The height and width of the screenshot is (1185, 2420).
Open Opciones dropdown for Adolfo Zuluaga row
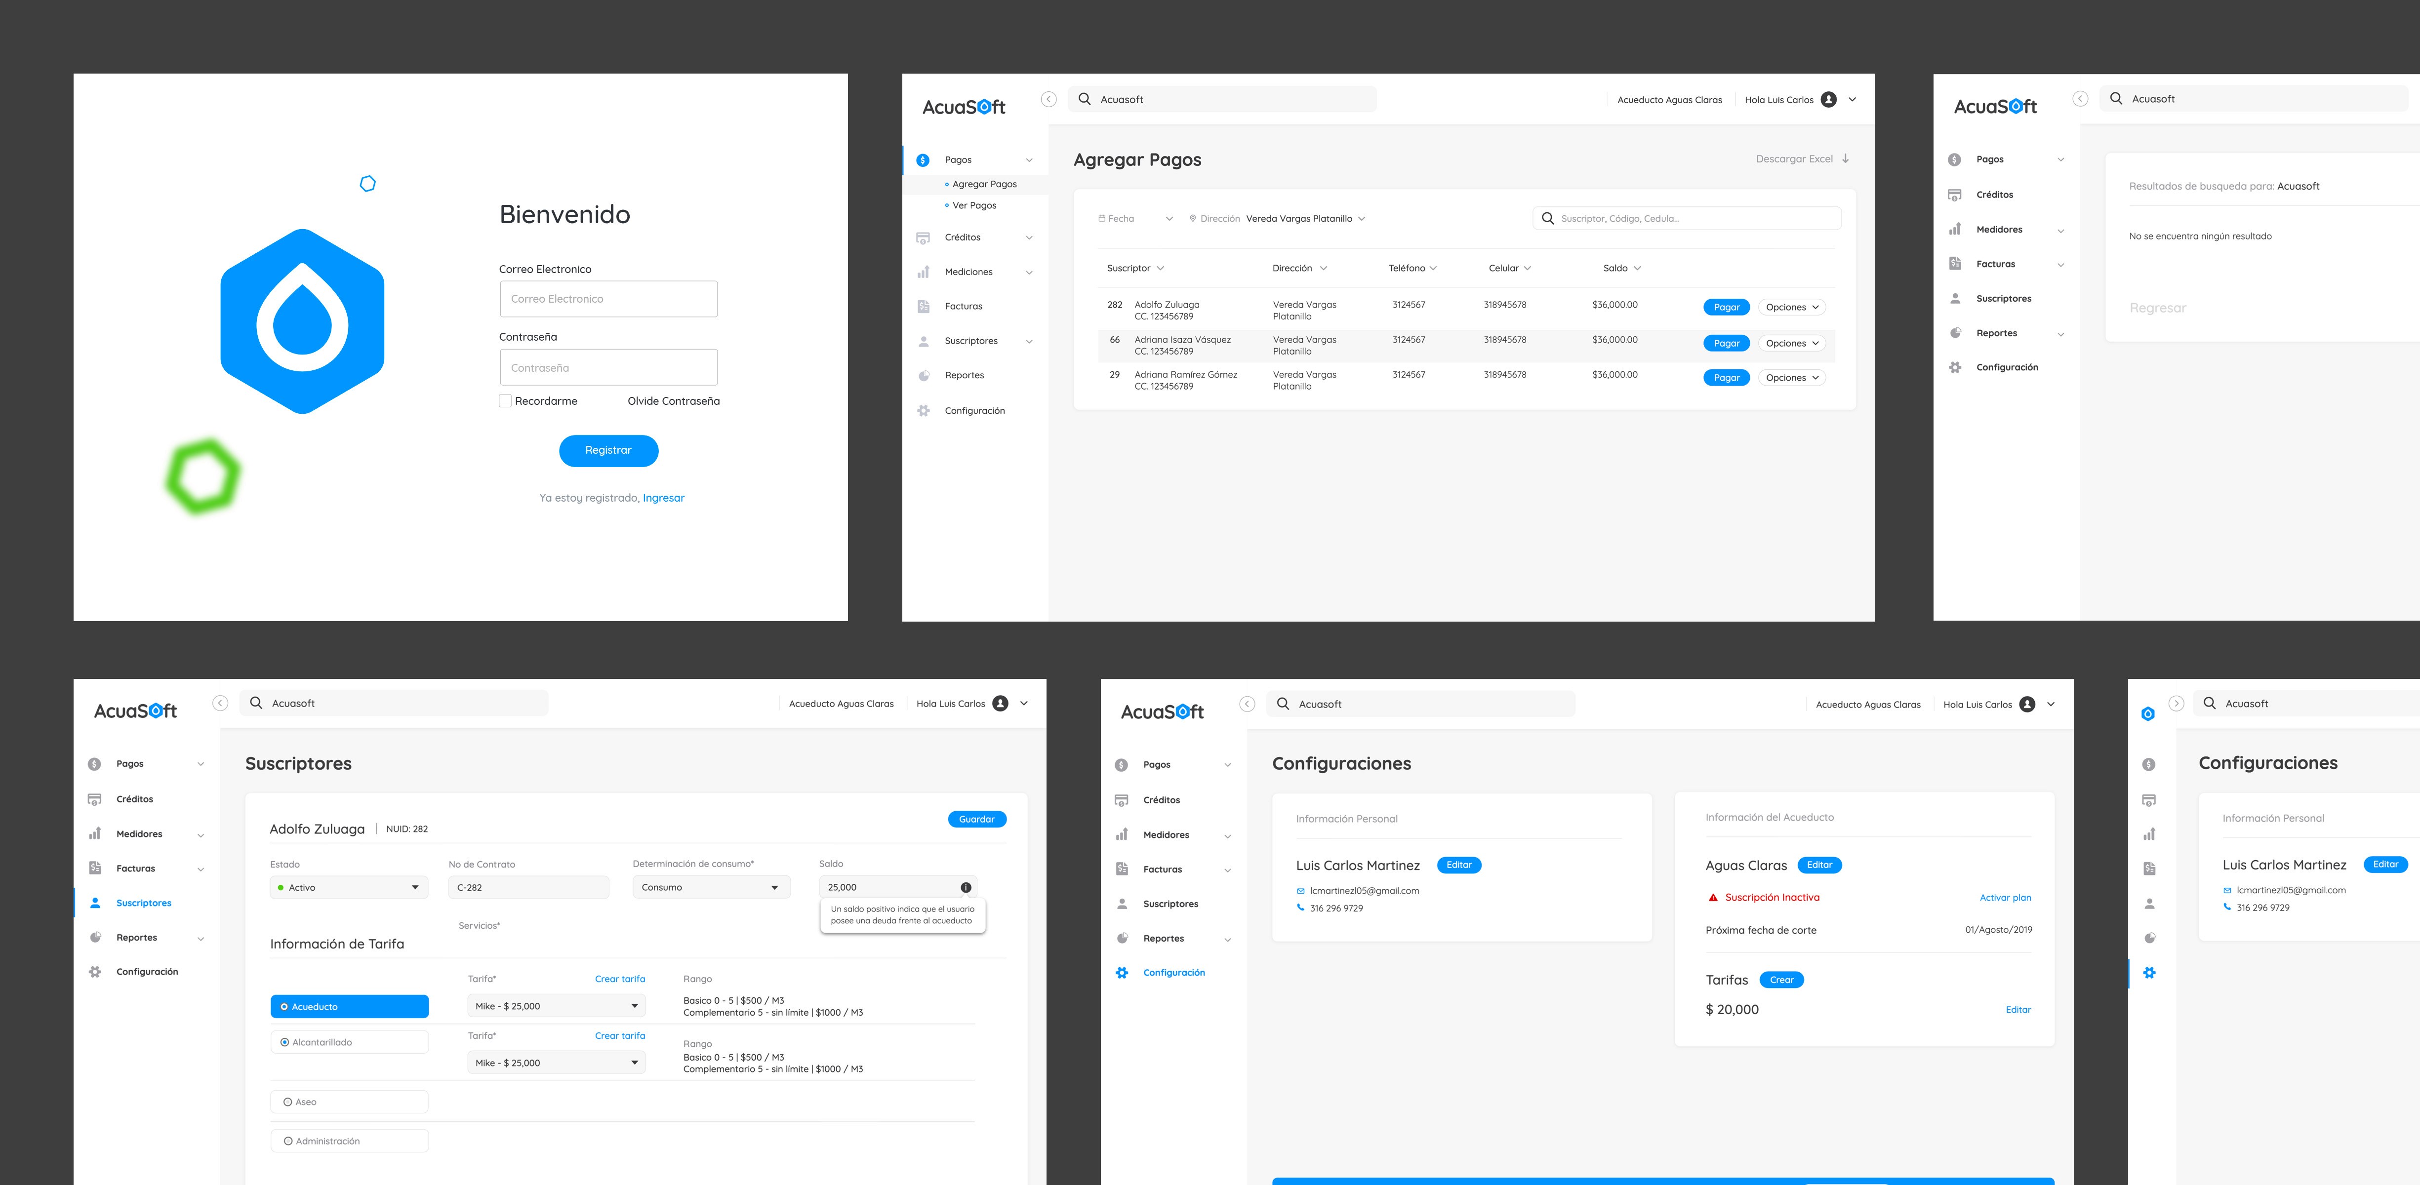point(1791,307)
